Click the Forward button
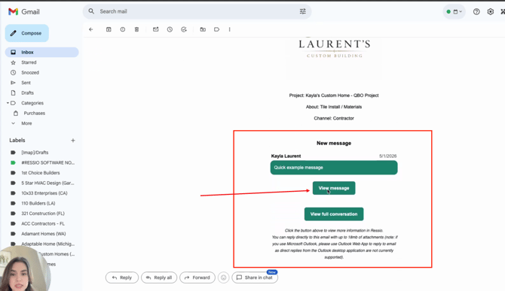This screenshot has height=291, width=505. (197, 277)
